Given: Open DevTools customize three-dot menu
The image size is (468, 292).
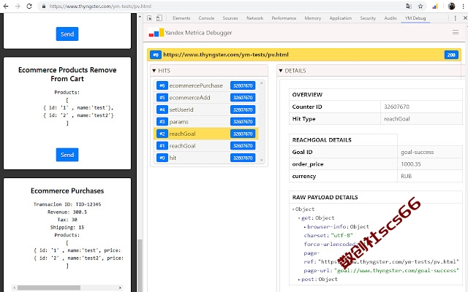Looking at the screenshot, I should [455, 18].
